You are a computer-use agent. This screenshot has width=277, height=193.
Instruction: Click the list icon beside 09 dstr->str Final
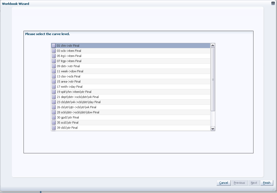[54, 66]
